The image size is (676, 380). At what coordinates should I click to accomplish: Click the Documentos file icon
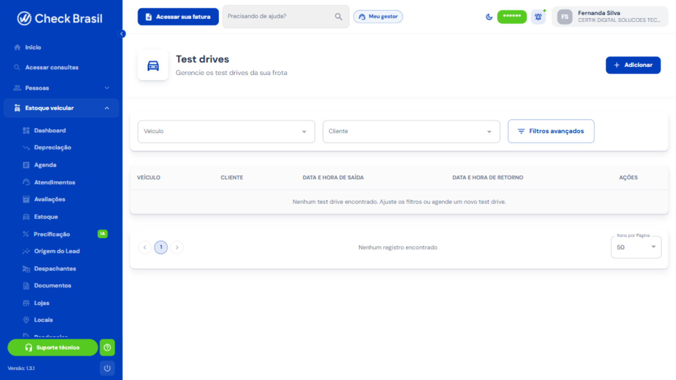pos(26,286)
